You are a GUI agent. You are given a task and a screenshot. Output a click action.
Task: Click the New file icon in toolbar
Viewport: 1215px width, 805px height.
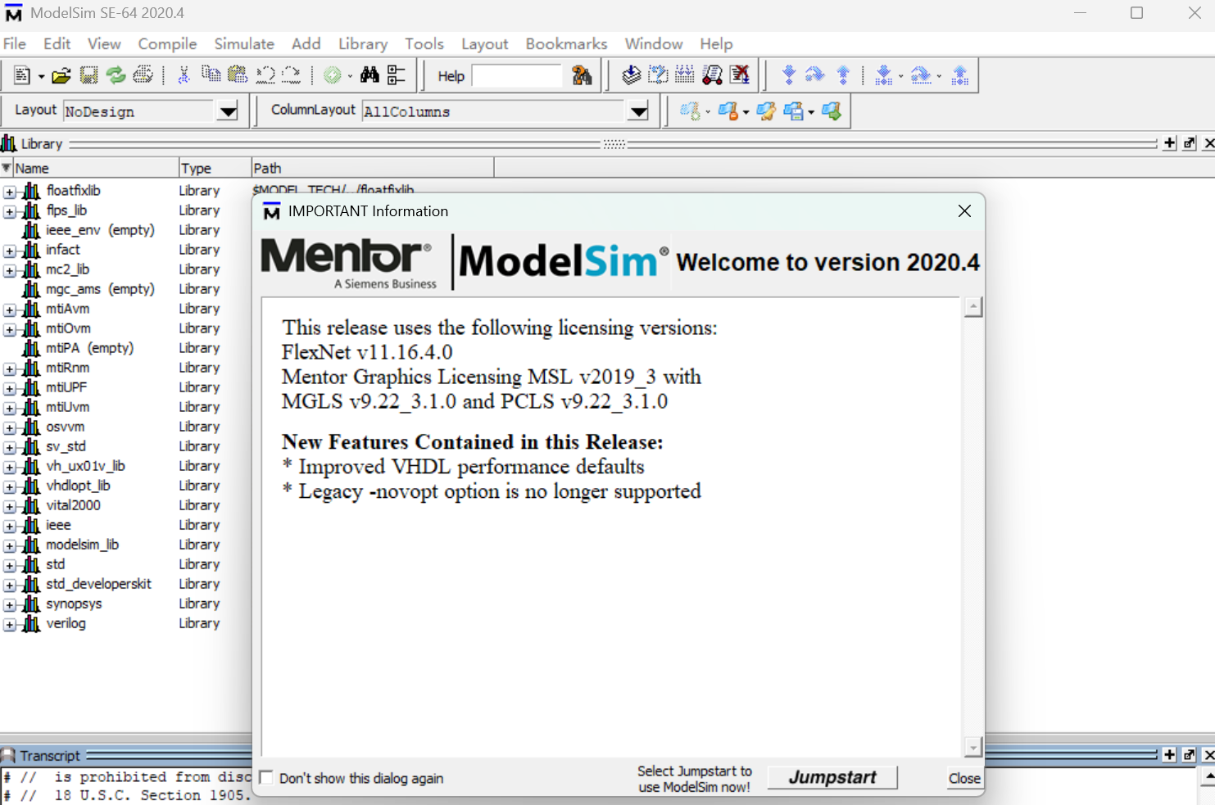[22, 75]
